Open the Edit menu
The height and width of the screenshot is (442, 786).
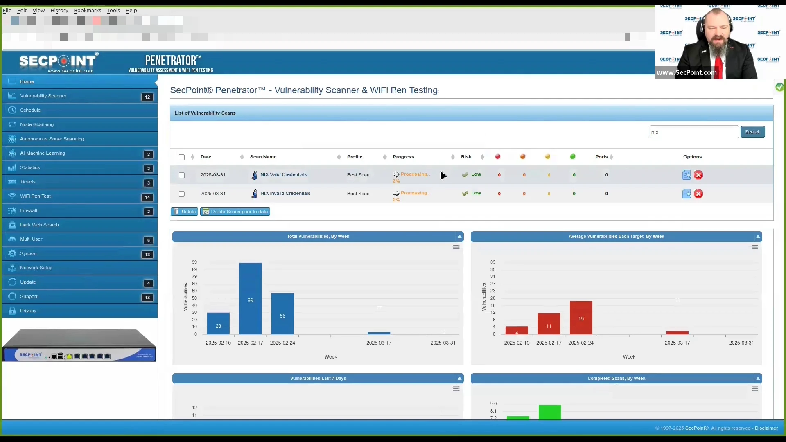[x=22, y=11]
